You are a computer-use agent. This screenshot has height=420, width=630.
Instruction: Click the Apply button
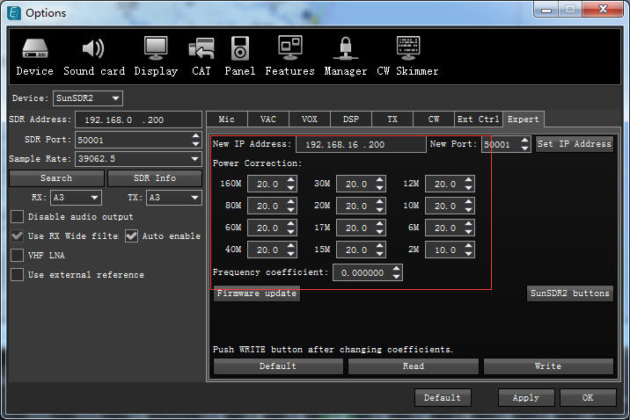(526, 397)
